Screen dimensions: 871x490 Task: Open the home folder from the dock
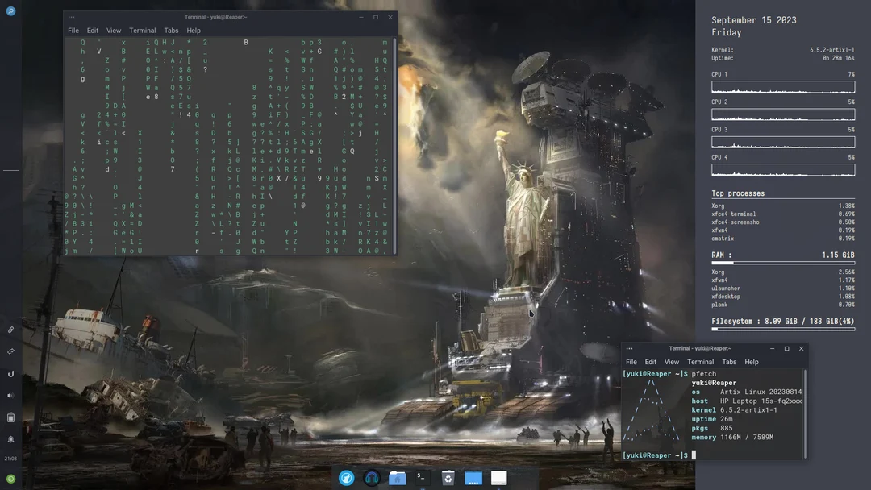click(x=397, y=477)
